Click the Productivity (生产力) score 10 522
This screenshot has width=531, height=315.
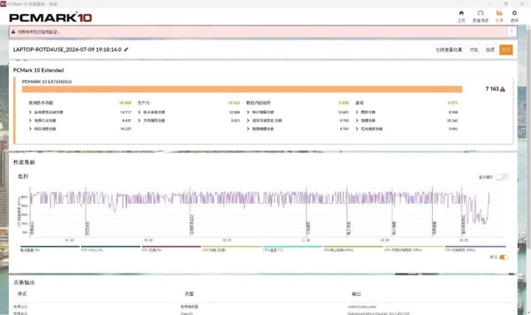tap(233, 103)
